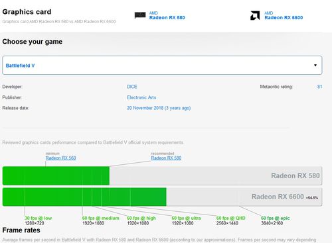Image resolution: width=332 pixels, height=243 pixels.
Task: Click the Radeon RX 580 bar label
Action: 295,175
